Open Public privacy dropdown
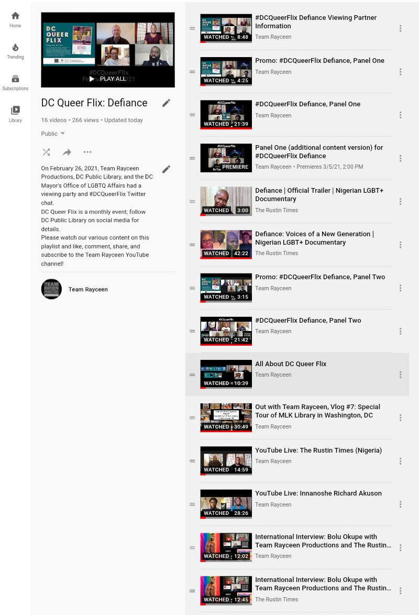Viewport: 419px width, 615px height. coord(53,134)
